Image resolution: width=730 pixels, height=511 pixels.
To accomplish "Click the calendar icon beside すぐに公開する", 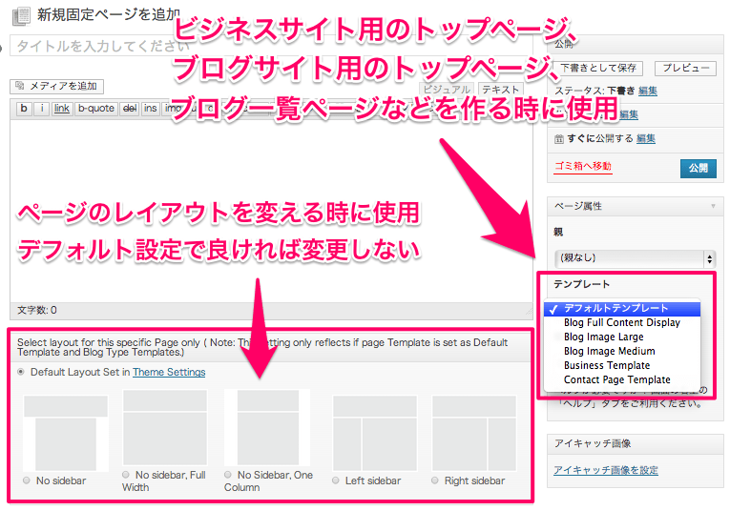I will (558, 139).
